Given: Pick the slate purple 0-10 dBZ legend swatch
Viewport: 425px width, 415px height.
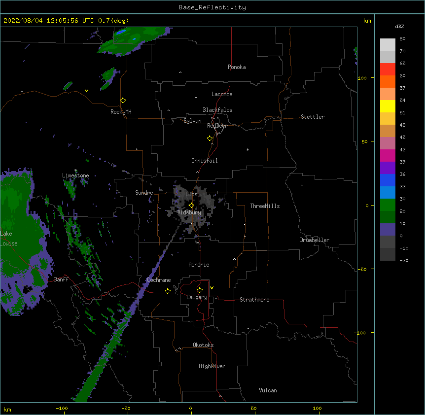Looking at the screenshot, I should (x=388, y=230).
